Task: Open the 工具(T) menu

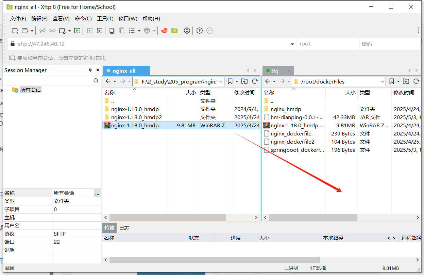Action: (x=105, y=19)
